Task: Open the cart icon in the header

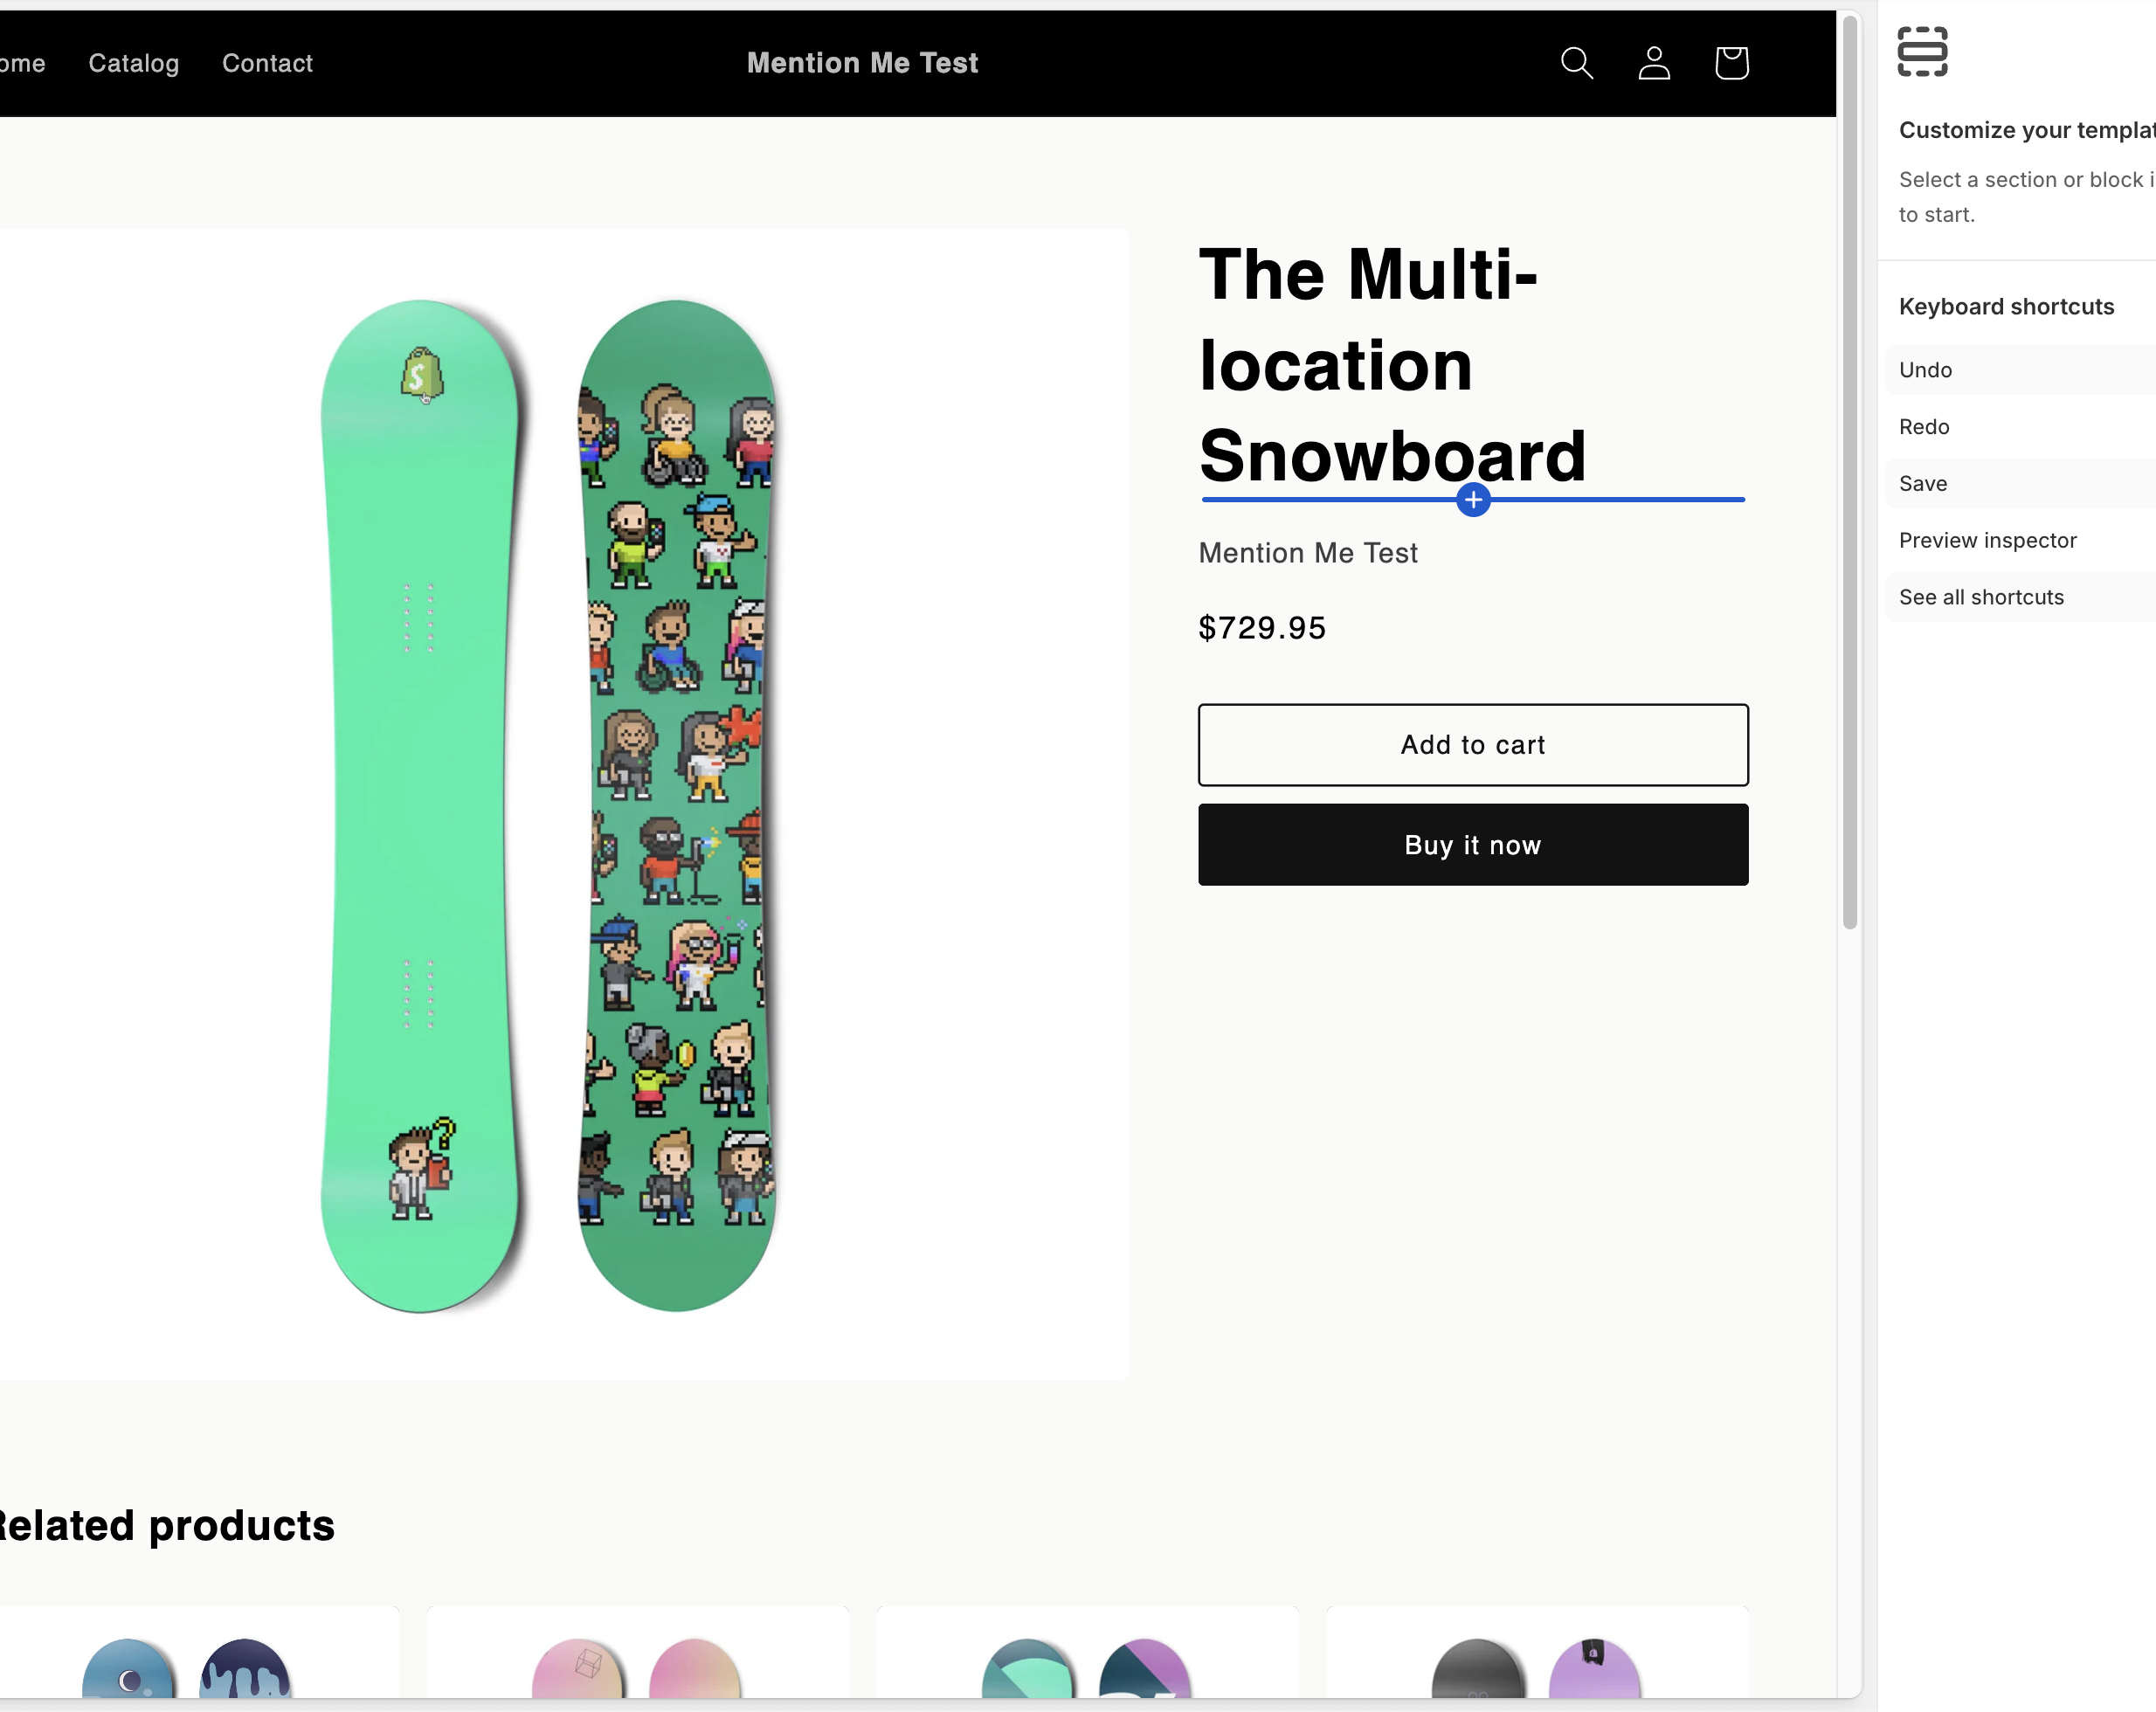Action: coord(1731,62)
